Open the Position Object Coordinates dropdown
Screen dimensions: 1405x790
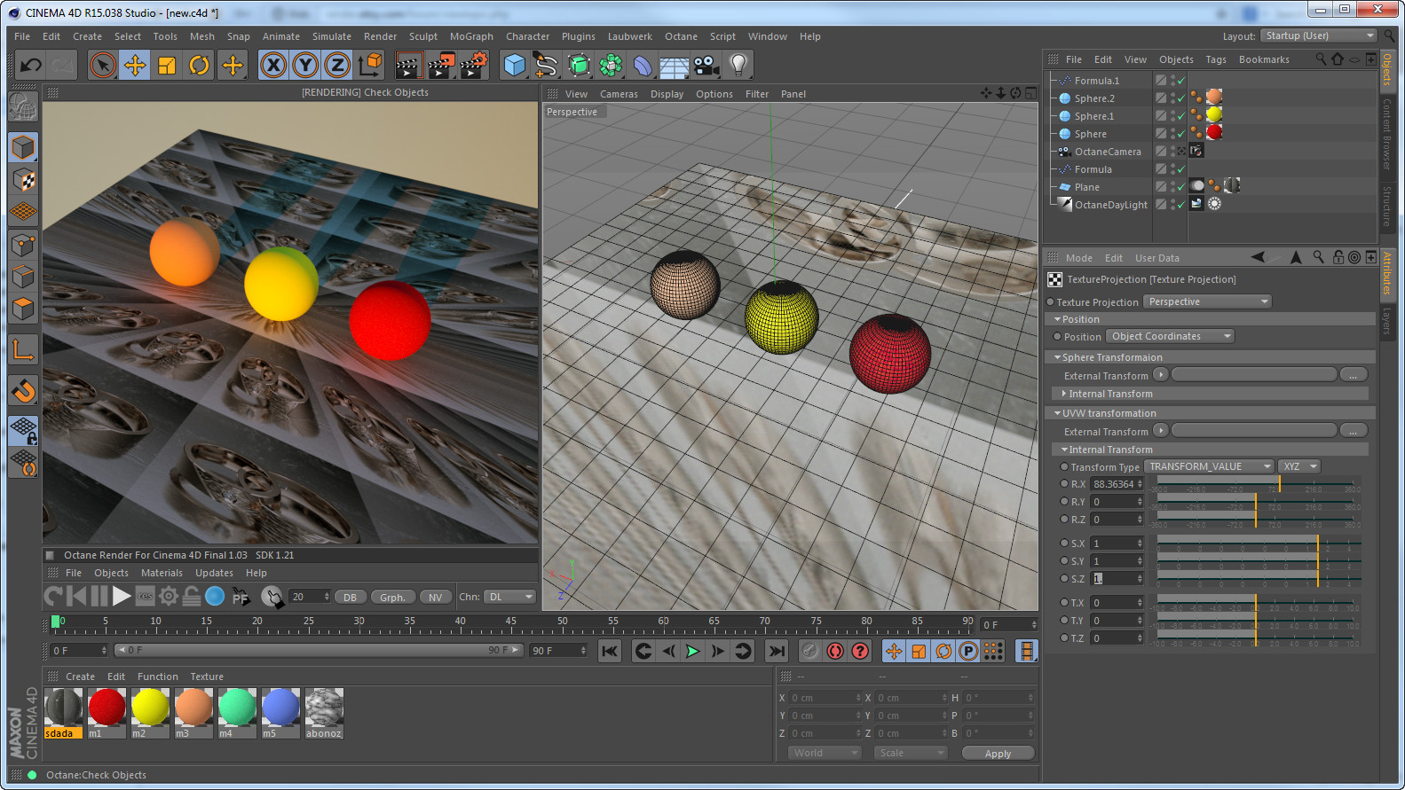(x=1171, y=337)
